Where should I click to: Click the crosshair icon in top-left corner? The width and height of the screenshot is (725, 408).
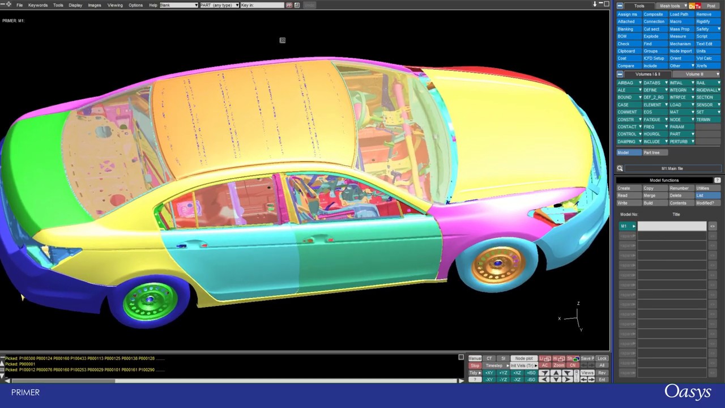pyautogui.click(x=8, y=5)
